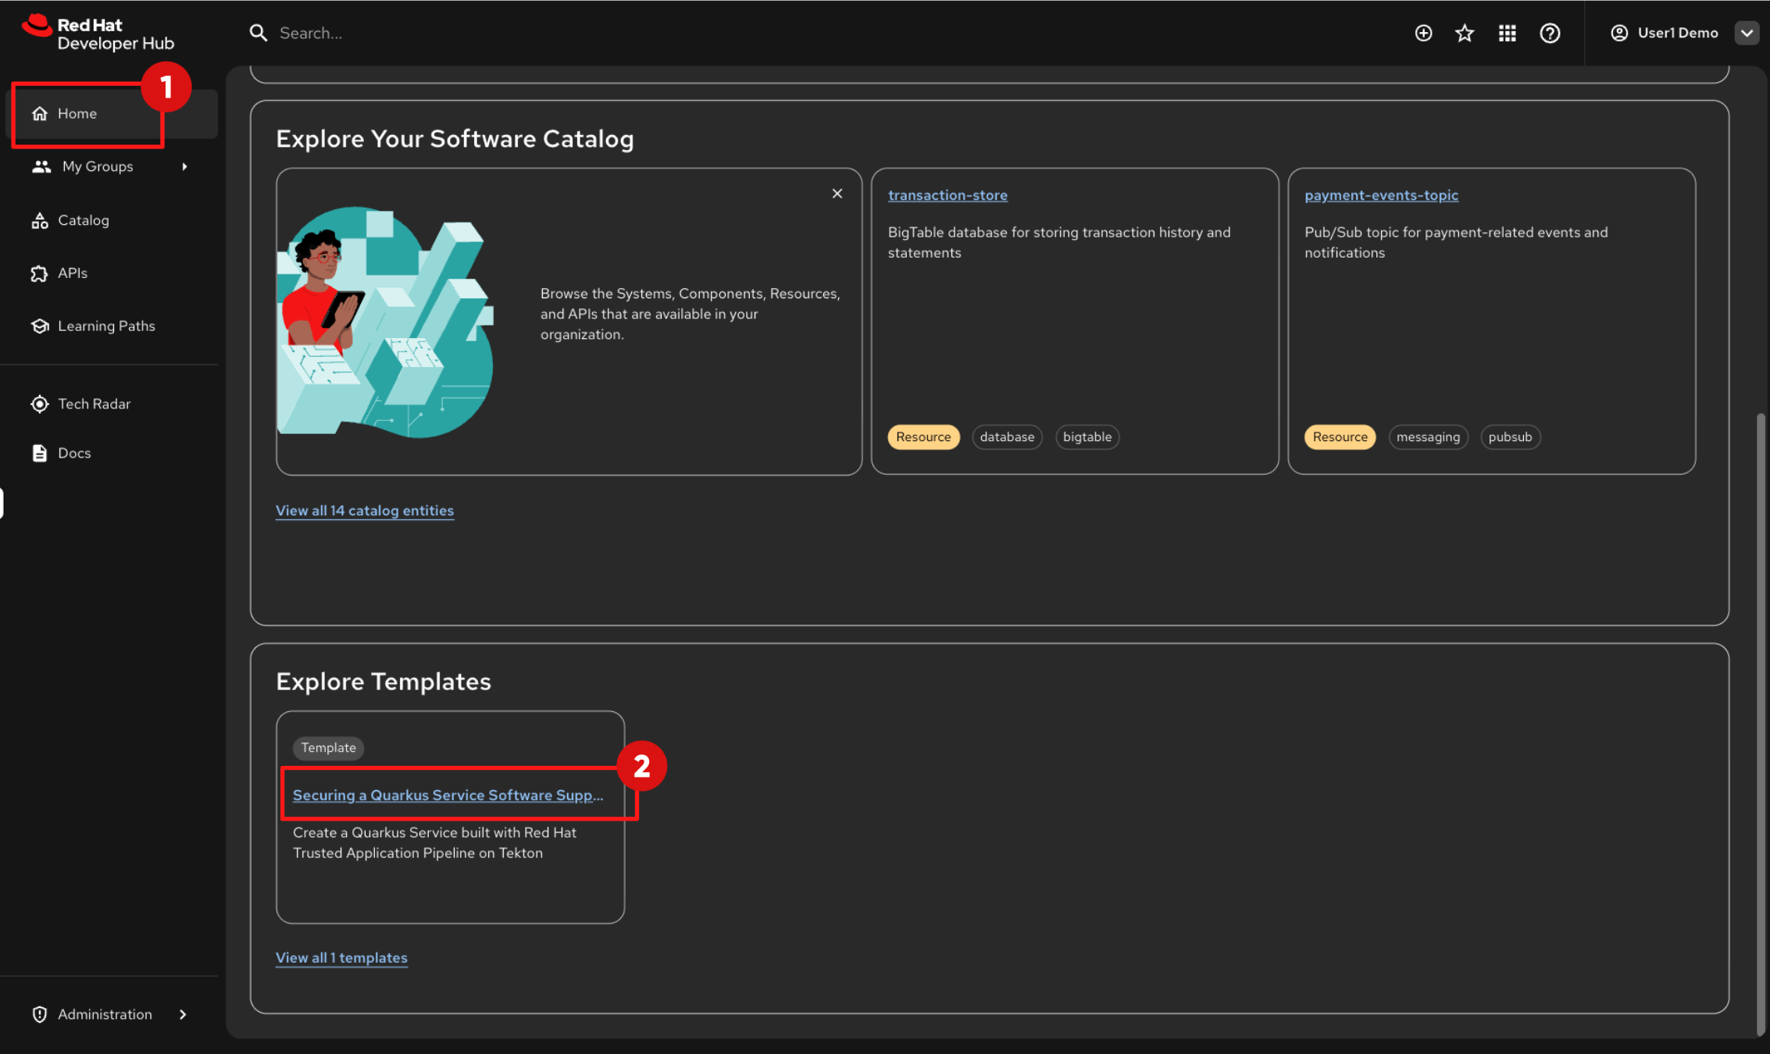Viewport: 1770px width, 1054px height.
Task: Open User1 Demo profile dropdown
Action: (1747, 33)
